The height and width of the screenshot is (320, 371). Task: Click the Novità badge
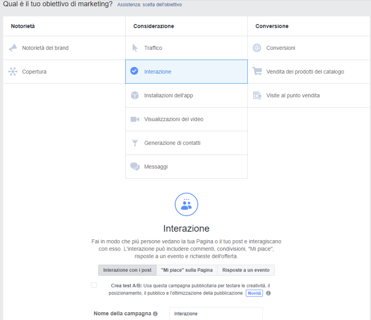(x=254, y=293)
